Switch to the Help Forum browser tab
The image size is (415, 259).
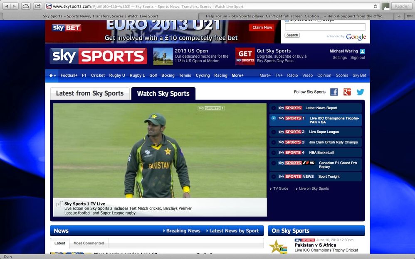296,16
